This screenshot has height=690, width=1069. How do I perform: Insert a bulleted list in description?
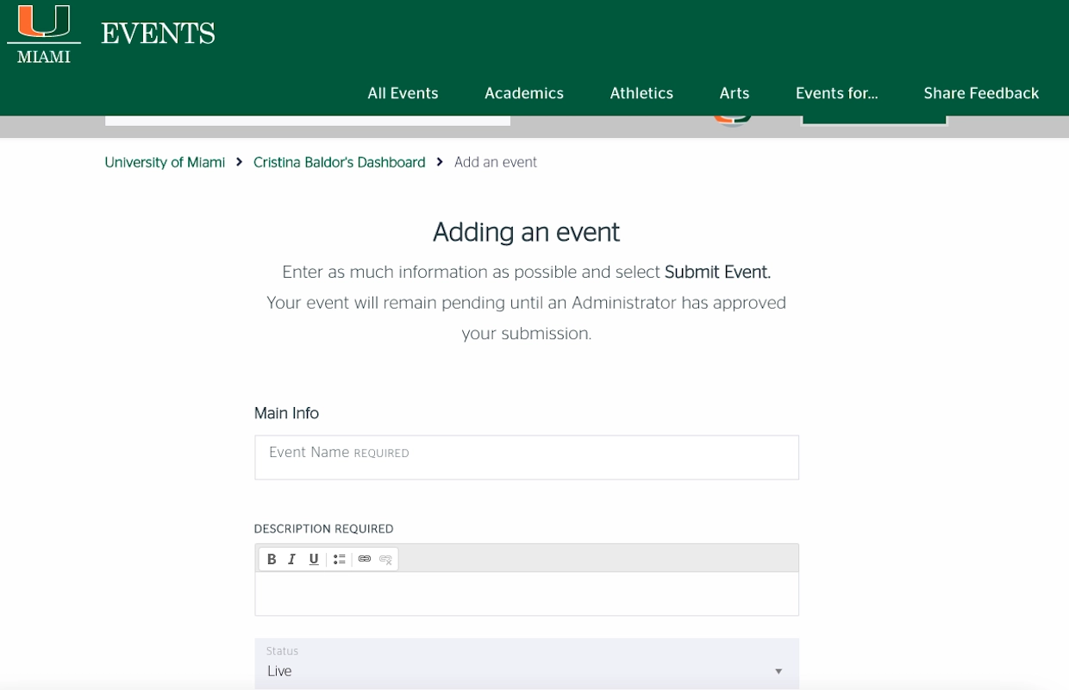pos(340,559)
